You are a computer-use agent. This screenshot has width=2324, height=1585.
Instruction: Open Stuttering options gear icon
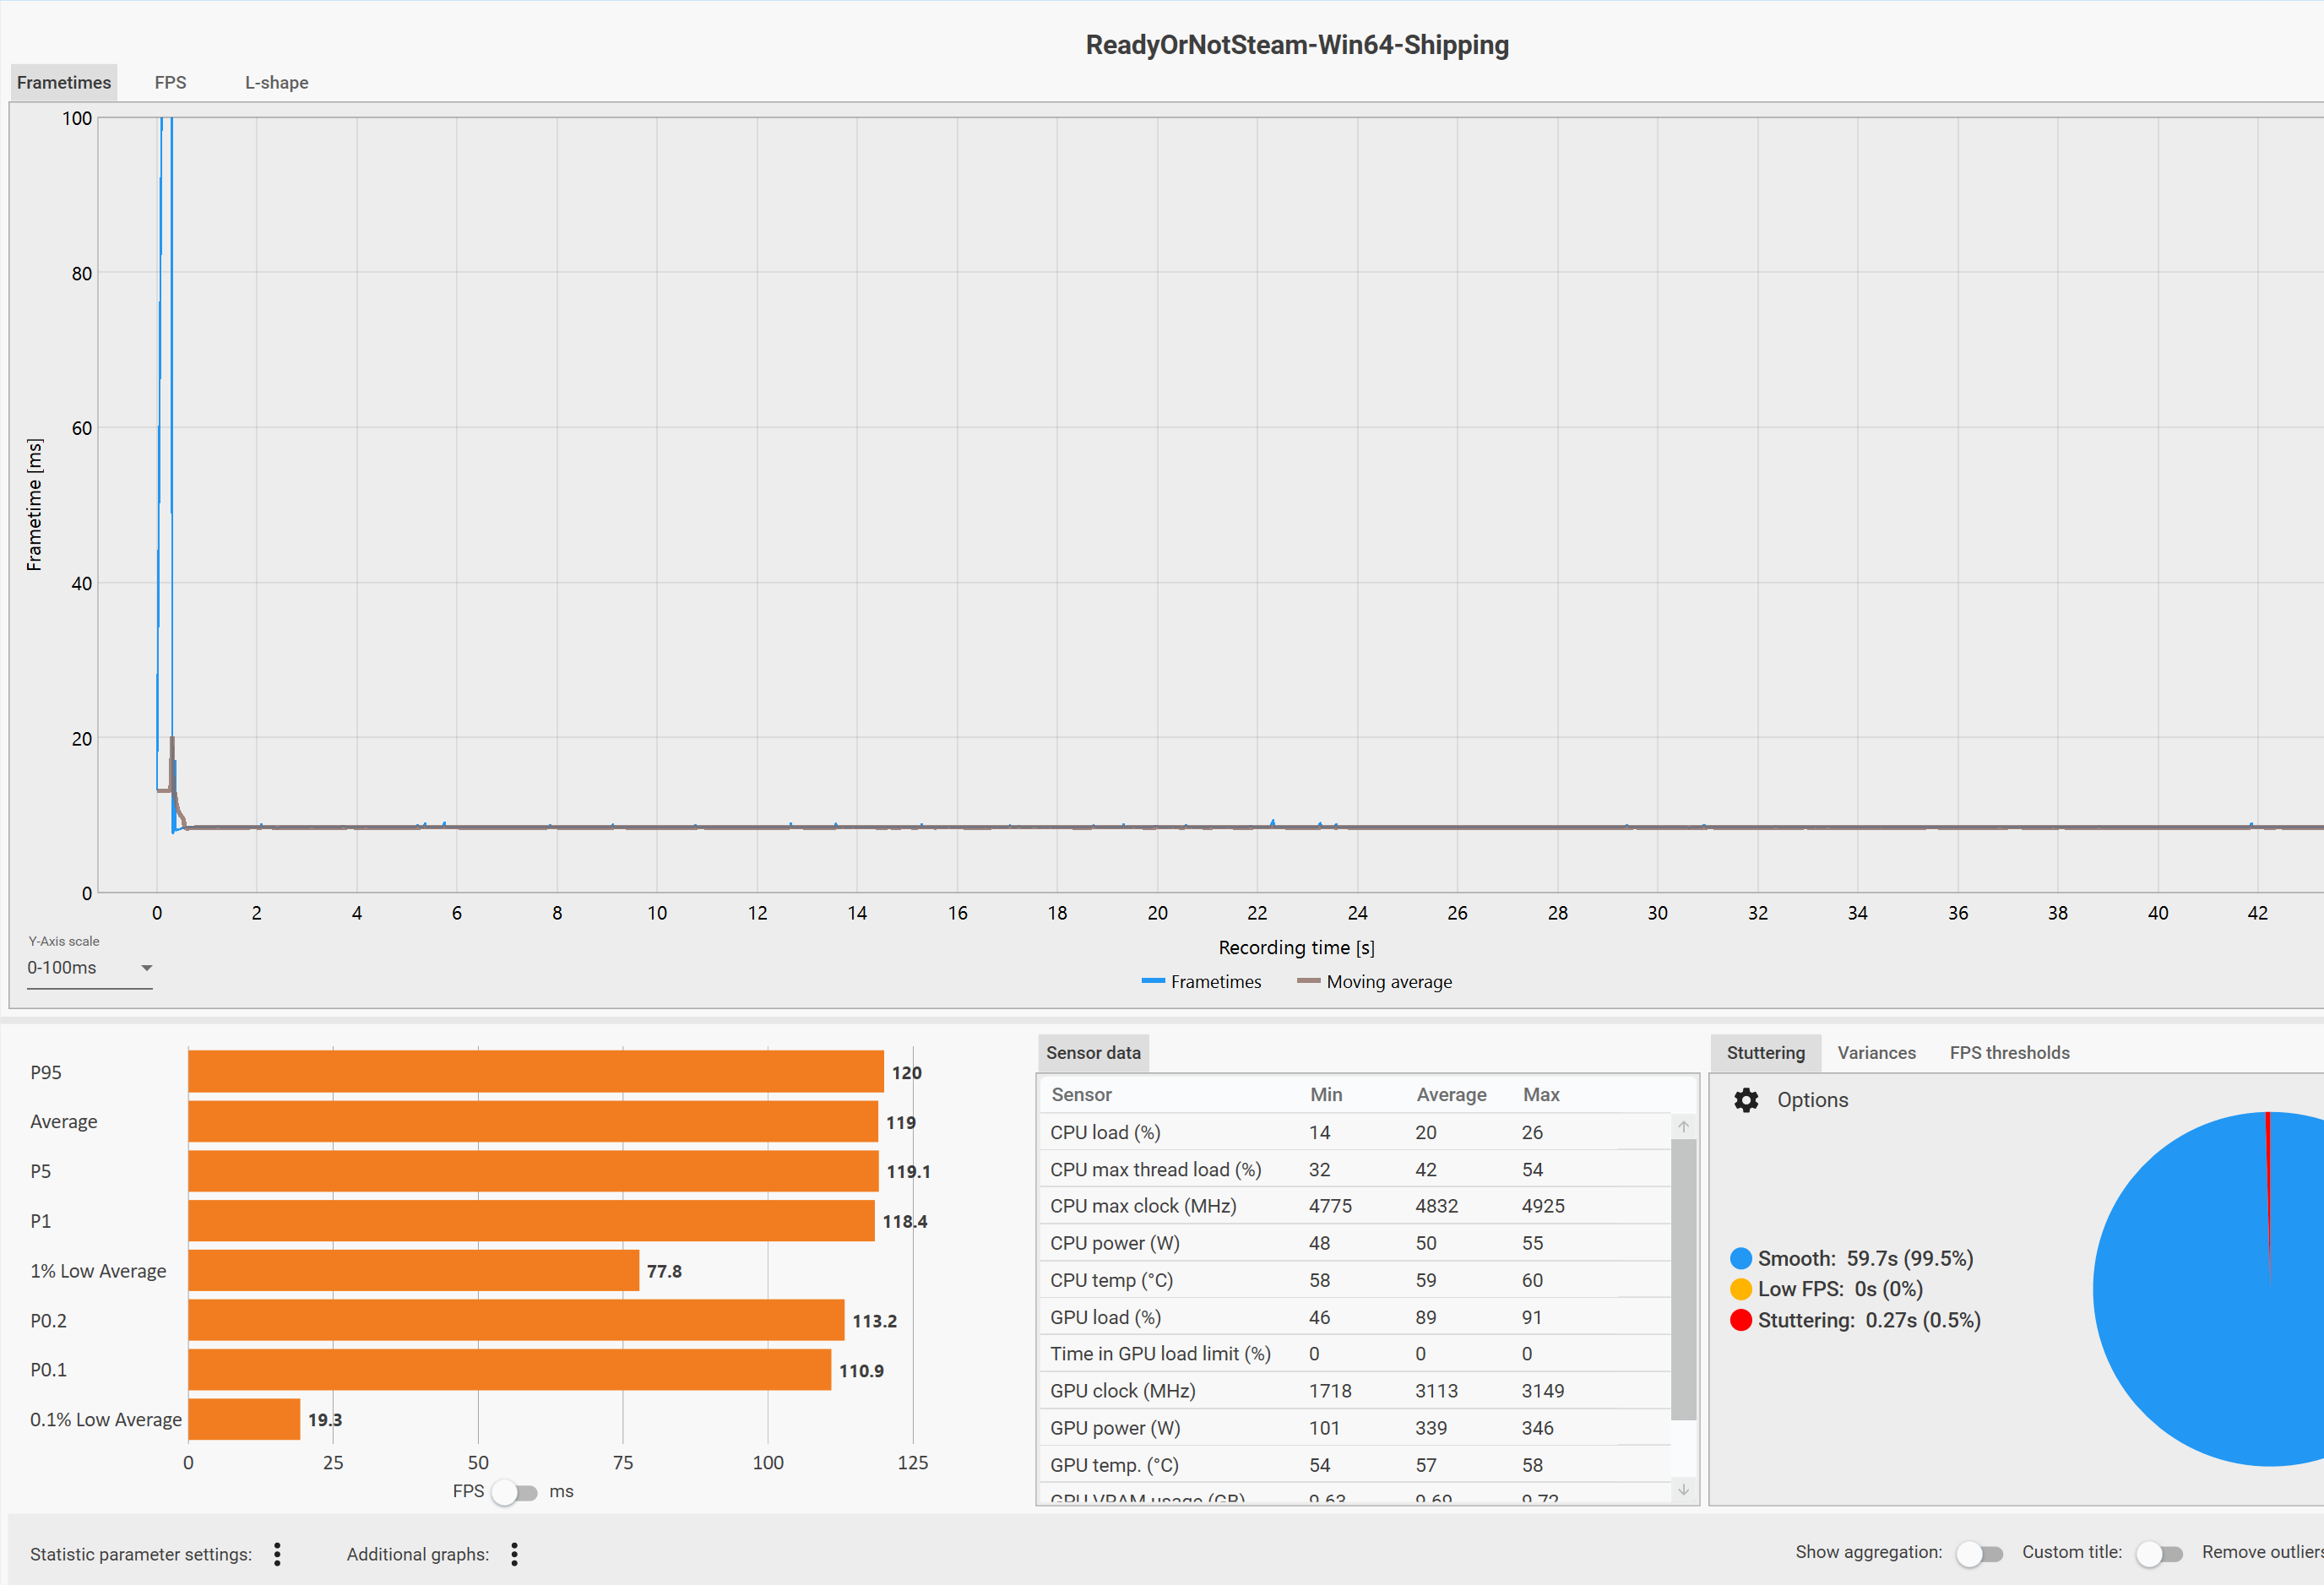(x=1746, y=1100)
